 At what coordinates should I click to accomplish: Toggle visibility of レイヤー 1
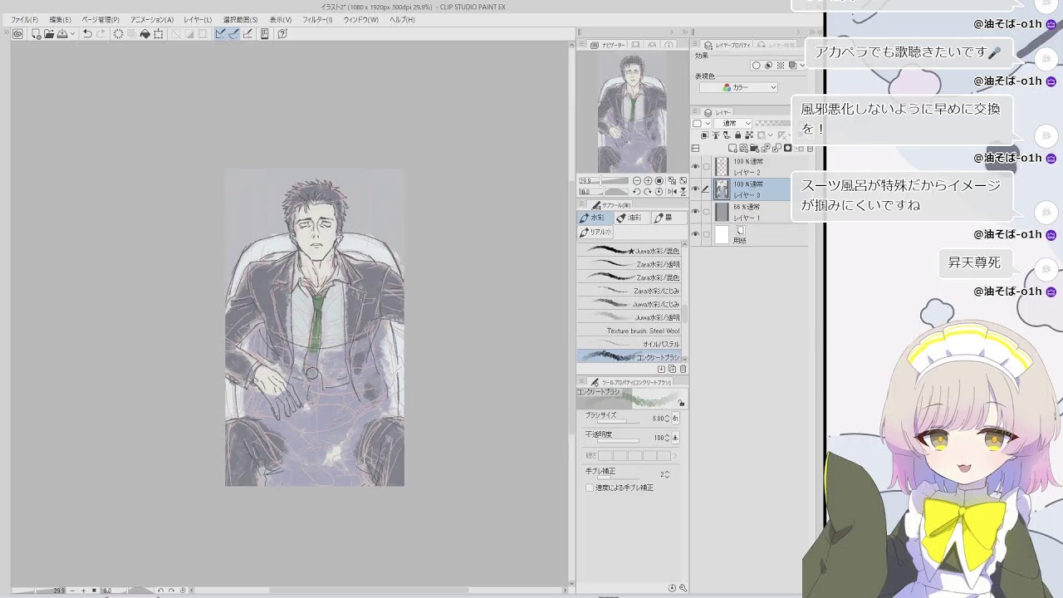(x=695, y=212)
